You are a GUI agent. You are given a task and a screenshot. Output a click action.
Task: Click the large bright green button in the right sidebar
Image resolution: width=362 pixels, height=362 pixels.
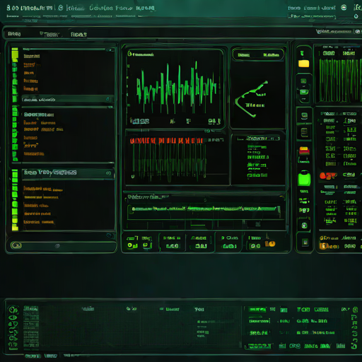point(304,179)
